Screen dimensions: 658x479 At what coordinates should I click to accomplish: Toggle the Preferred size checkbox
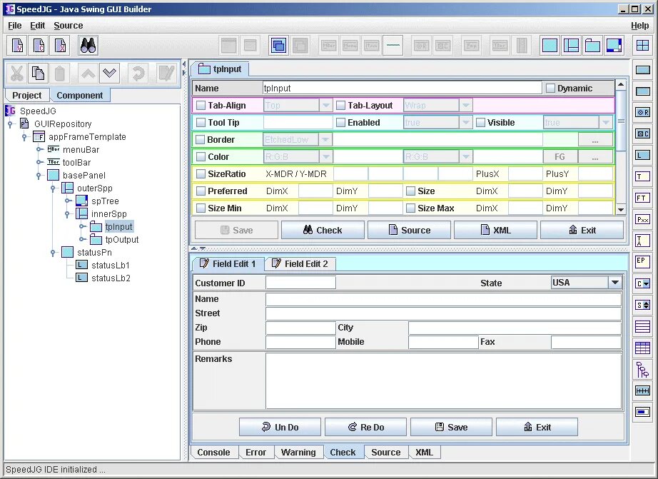pos(201,191)
